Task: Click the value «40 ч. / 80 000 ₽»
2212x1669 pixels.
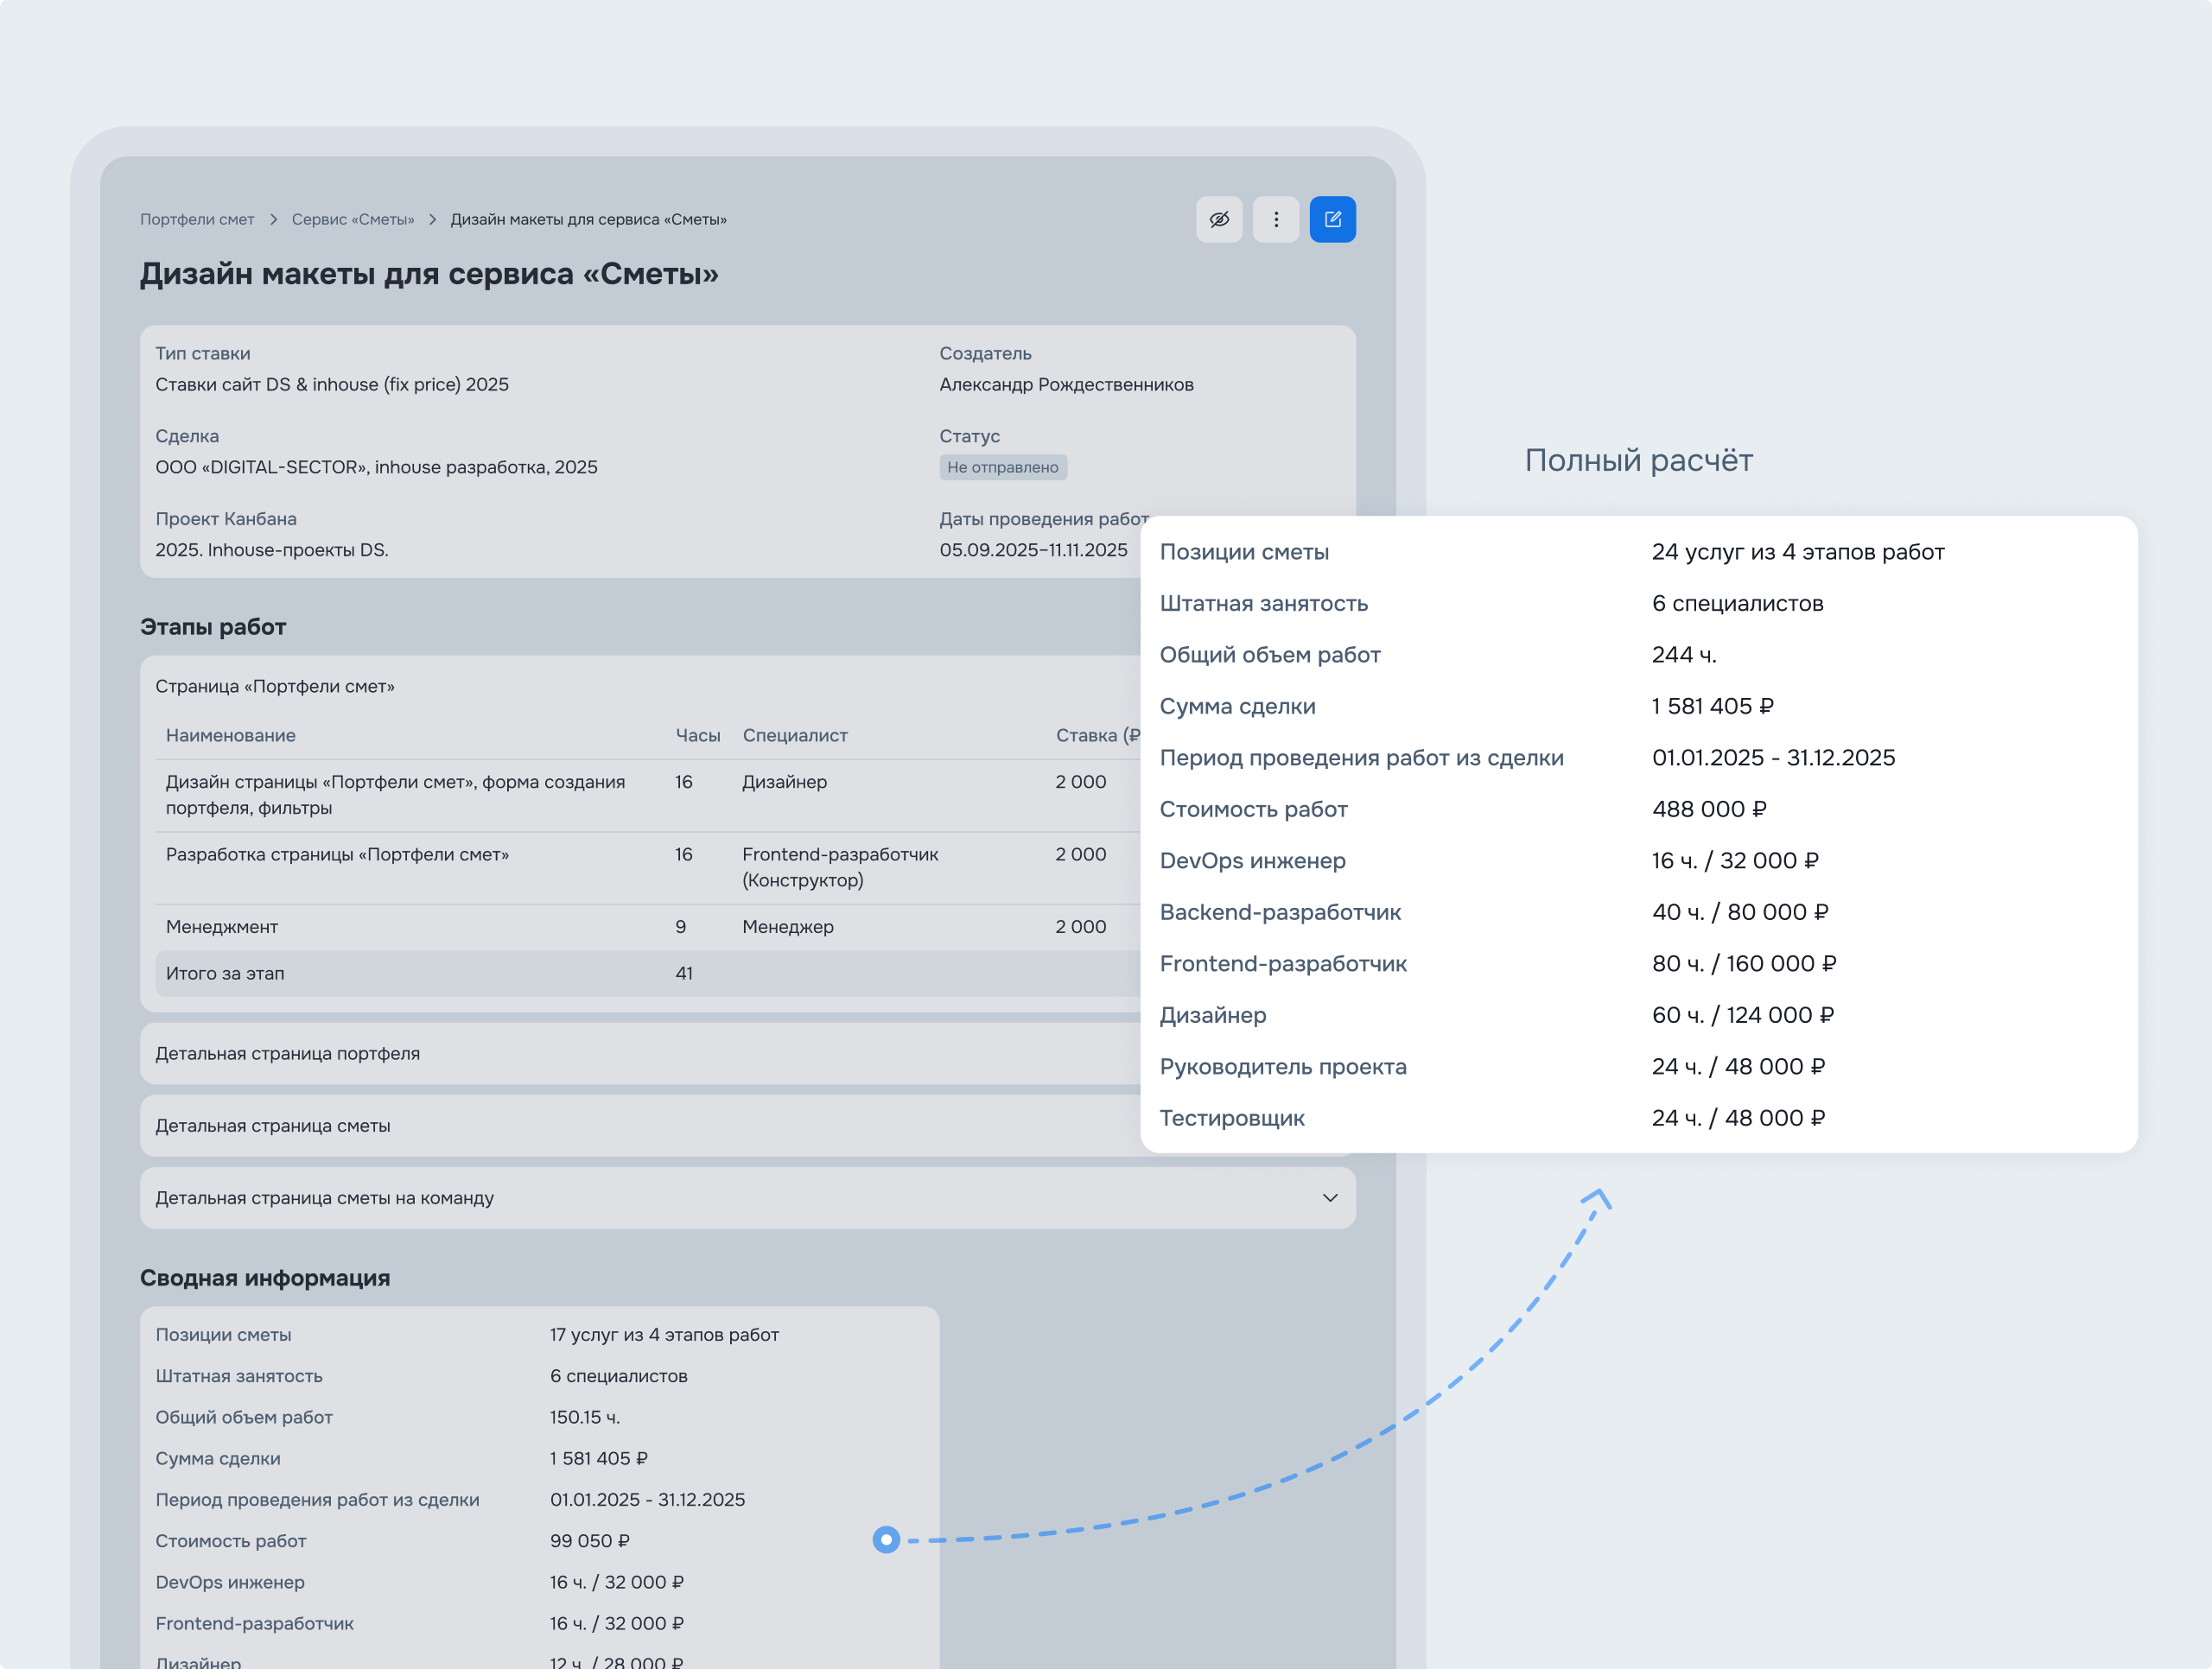Action: click(x=1740, y=912)
